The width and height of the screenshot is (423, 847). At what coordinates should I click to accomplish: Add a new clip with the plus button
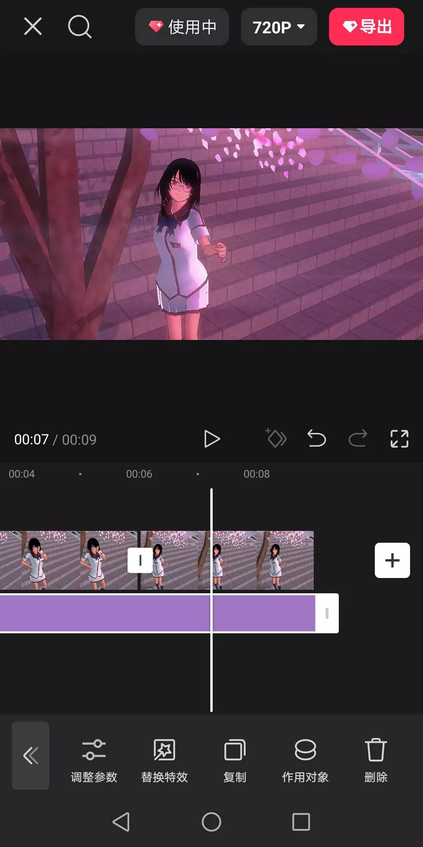[x=392, y=560]
